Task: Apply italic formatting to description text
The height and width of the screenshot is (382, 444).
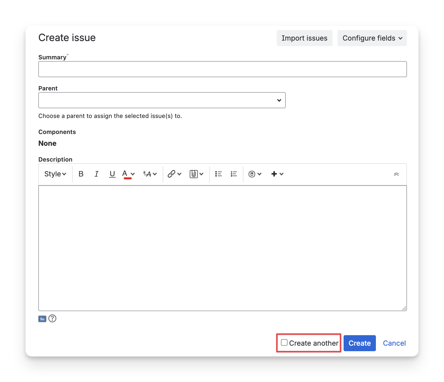Action: 96,174
